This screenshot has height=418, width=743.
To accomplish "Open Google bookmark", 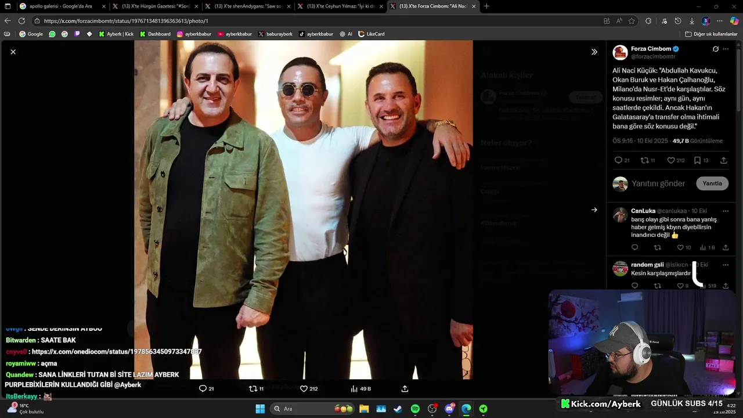I will pyautogui.click(x=31, y=34).
